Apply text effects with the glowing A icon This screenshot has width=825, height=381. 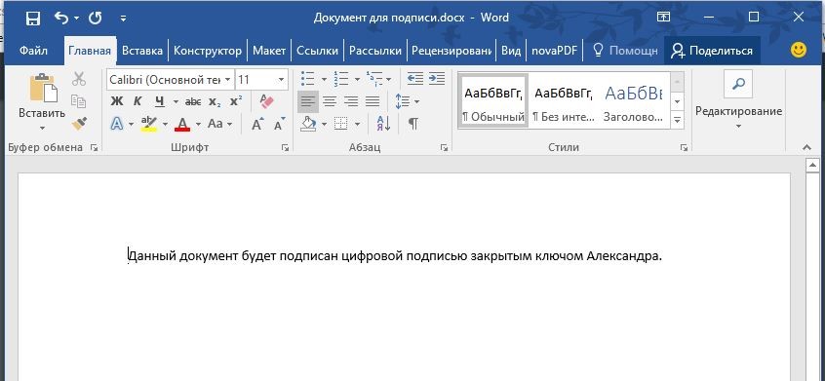click(x=117, y=124)
